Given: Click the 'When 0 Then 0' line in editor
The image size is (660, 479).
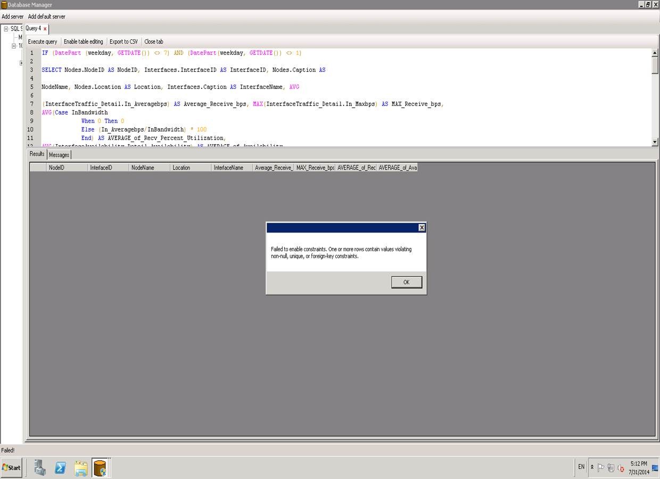Looking at the screenshot, I should pos(103,121).
